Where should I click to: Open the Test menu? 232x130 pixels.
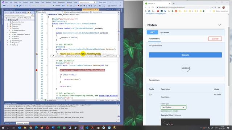(42, 3)
